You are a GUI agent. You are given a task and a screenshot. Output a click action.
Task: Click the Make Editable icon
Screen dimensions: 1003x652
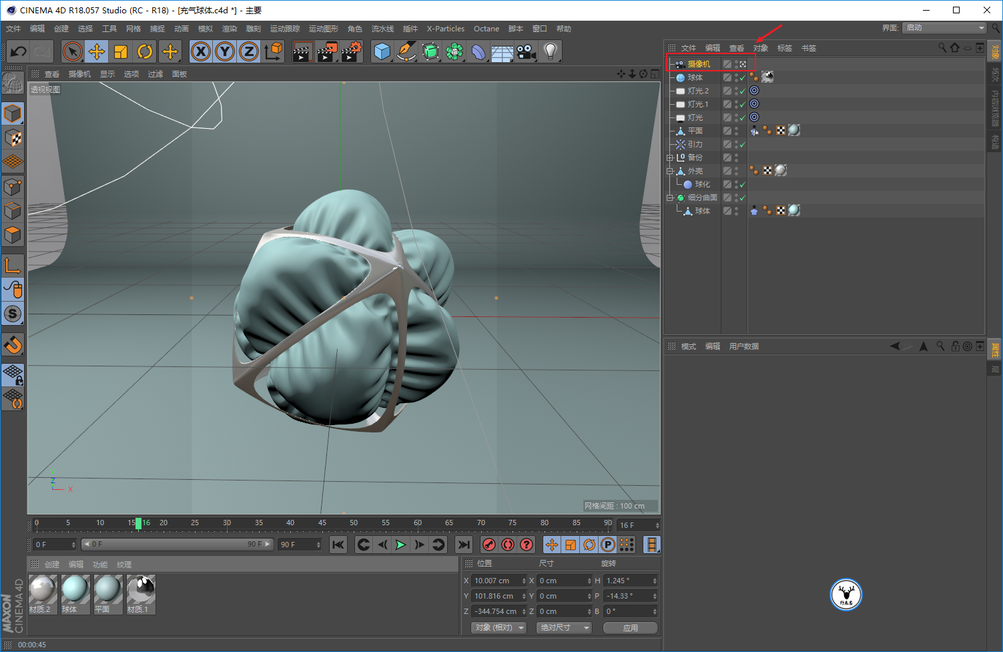(13, 83)
